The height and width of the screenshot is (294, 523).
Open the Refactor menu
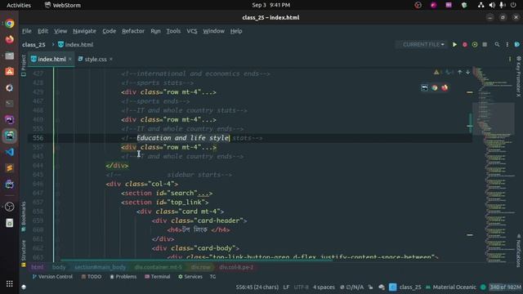pos(133,31)
